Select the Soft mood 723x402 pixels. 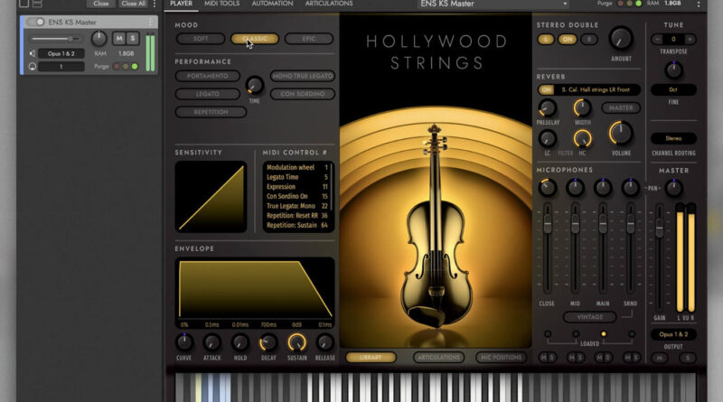(x=201, y=39)
